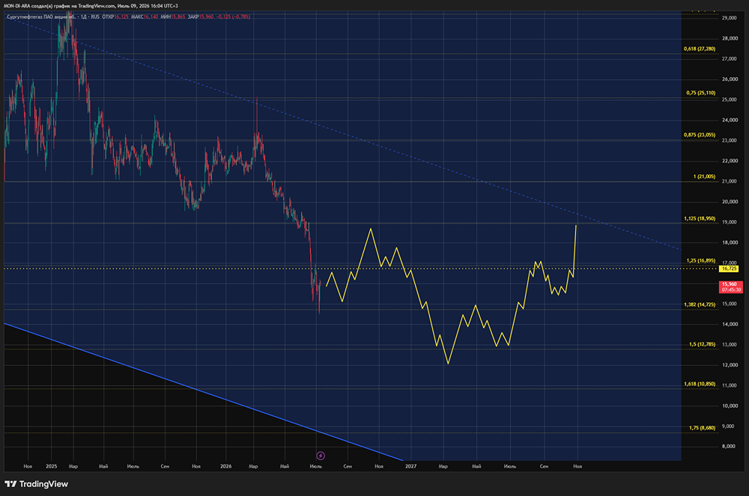The height and width of the screenshot is (496, 749).
Task: Click the 29,000 value on price scale
Action: pyautogui.click(x=730, y=18)
